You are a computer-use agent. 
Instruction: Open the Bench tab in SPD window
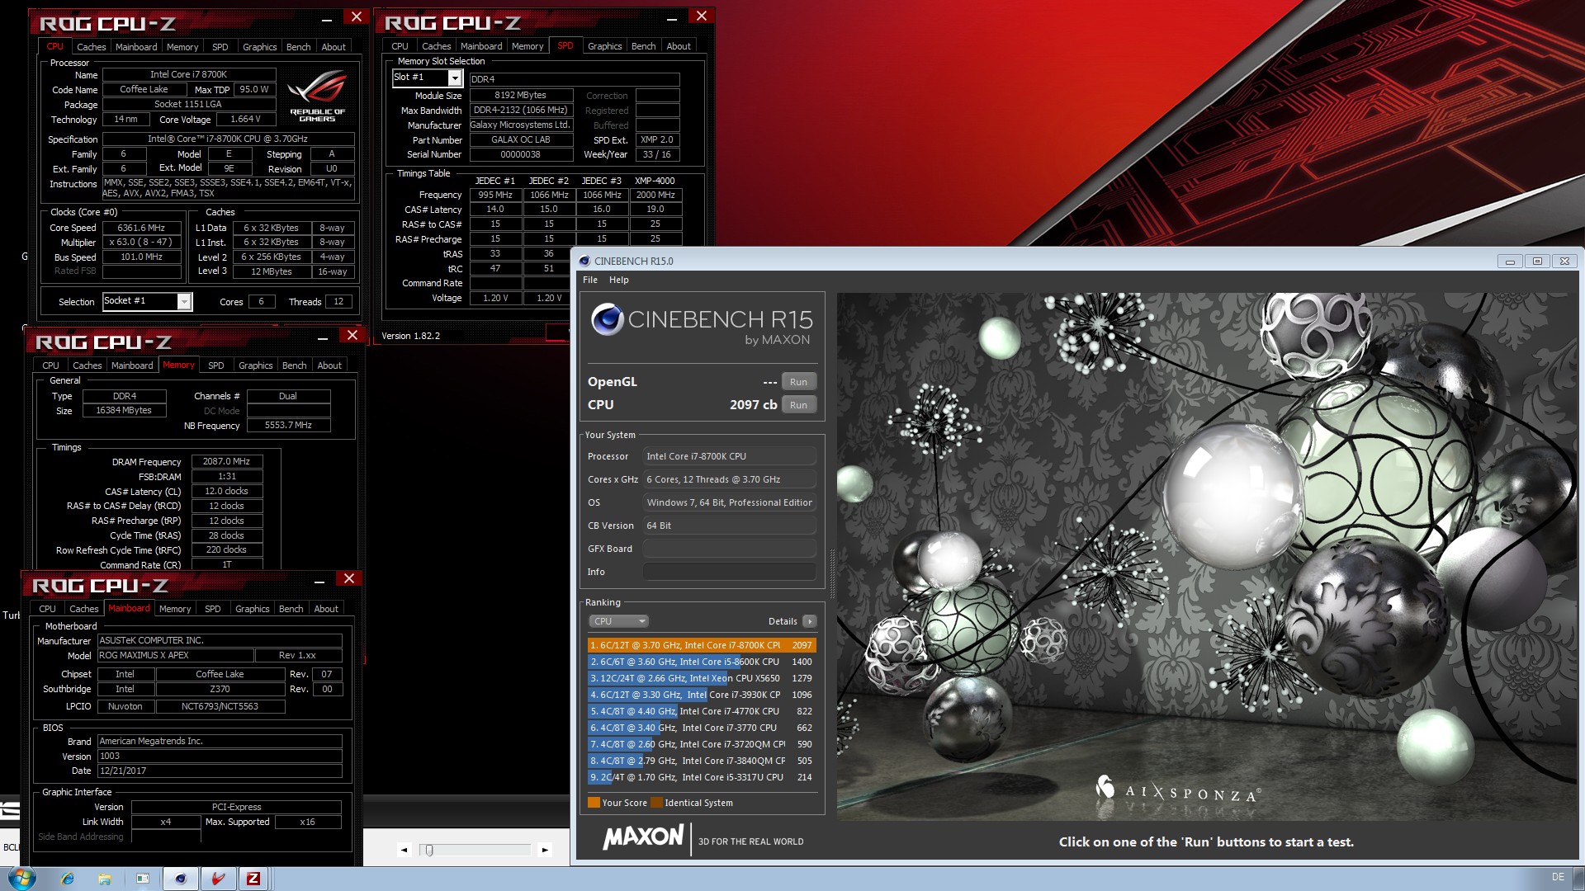click(x=643, y=46)
